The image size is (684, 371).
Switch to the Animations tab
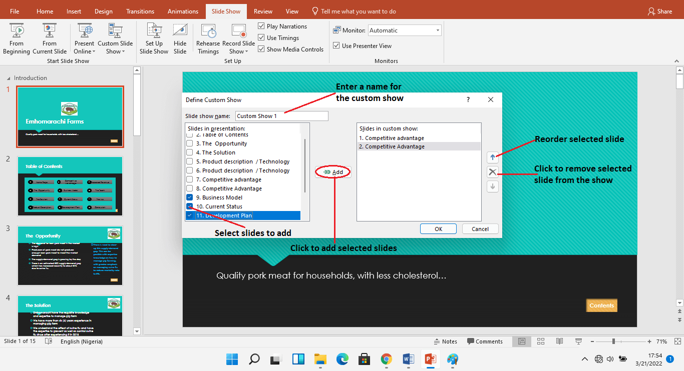pos(183,11)
